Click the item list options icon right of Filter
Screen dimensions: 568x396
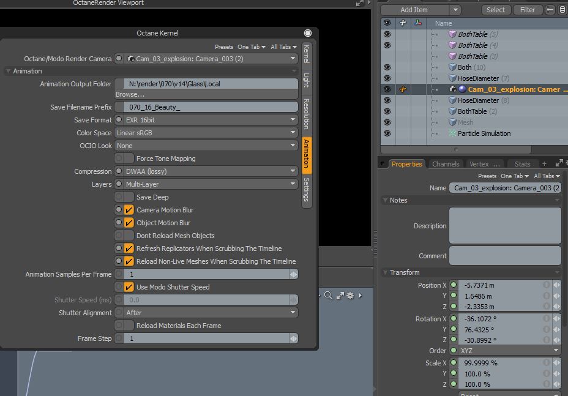pyautogui.click(x=562, y=10)
